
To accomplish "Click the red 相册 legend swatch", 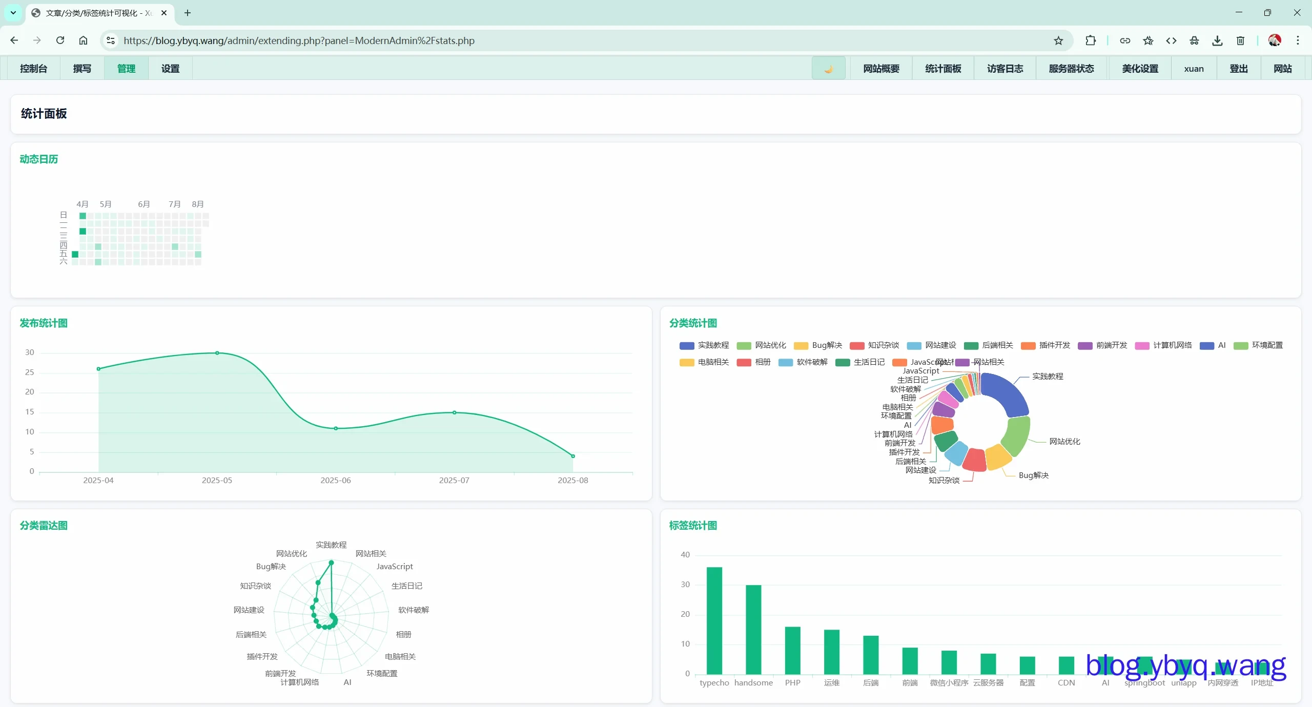I will point(744,363).
